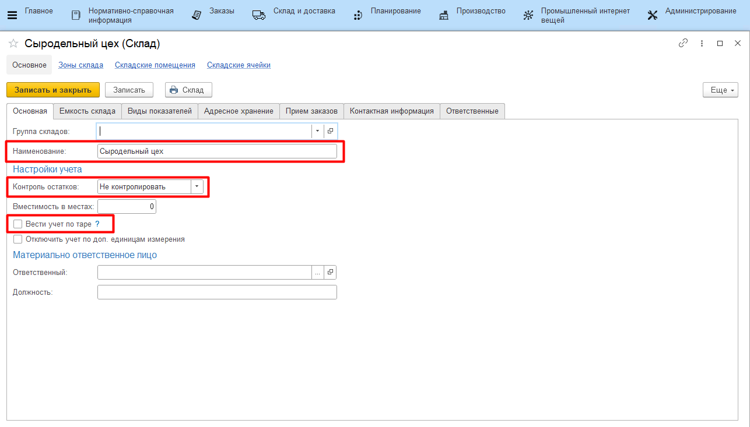Enable the Вести учет по таре checkbox
This screenshot has width=750, height=427.
(x=18, y=224)
